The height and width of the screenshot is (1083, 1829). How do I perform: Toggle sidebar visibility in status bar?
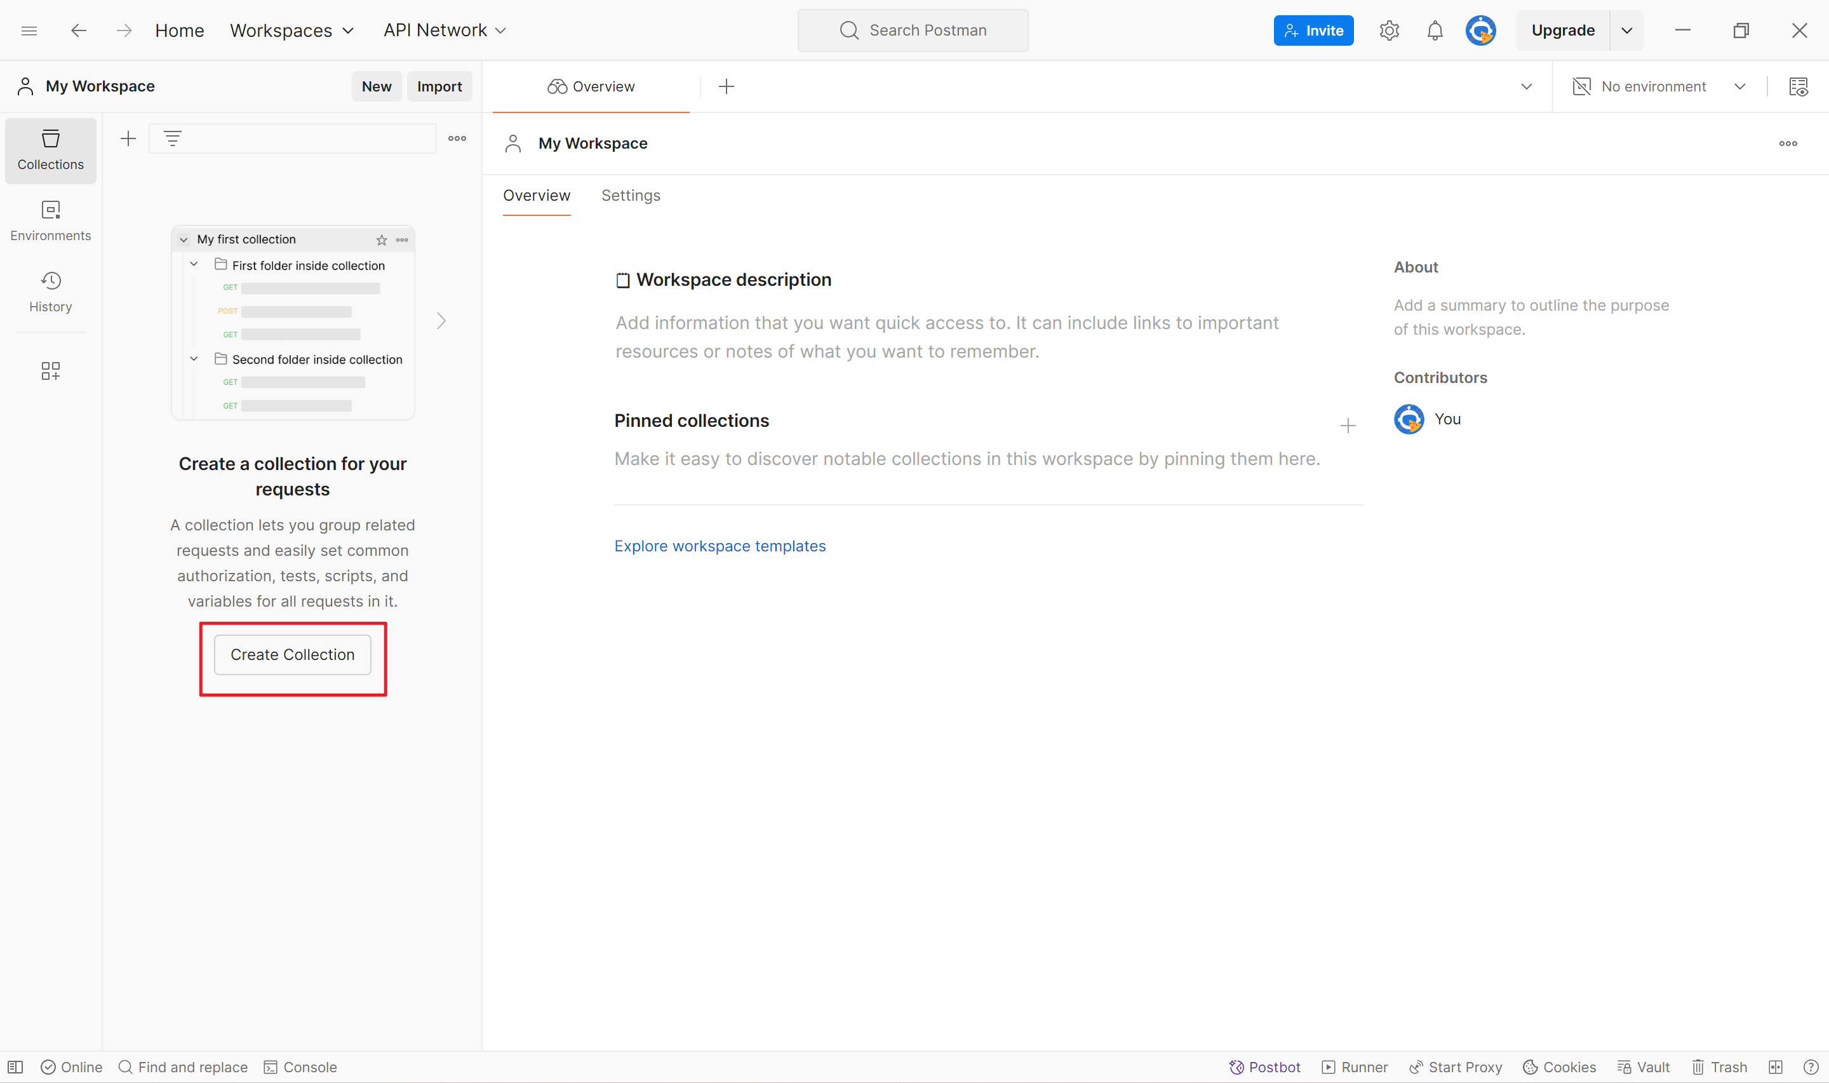15,1067
